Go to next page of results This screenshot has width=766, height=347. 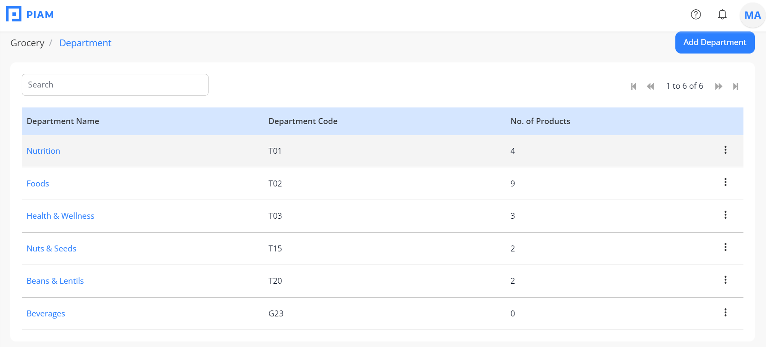pyautogui.click(x=718, y=86)
